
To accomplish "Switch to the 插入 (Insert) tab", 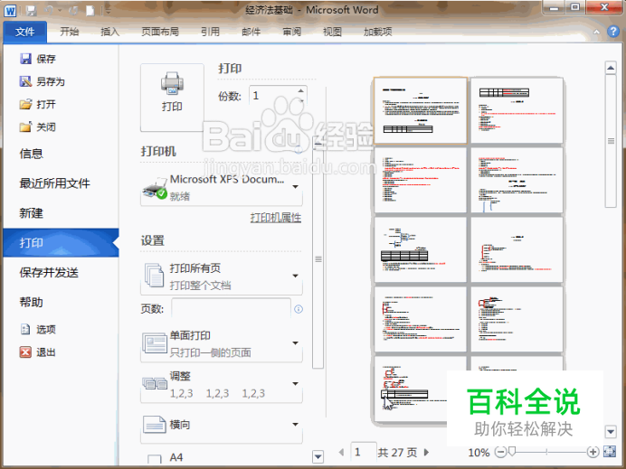I will pos(109,32).
